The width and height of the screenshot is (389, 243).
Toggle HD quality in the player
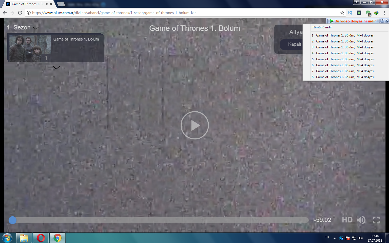pos(347,220)
